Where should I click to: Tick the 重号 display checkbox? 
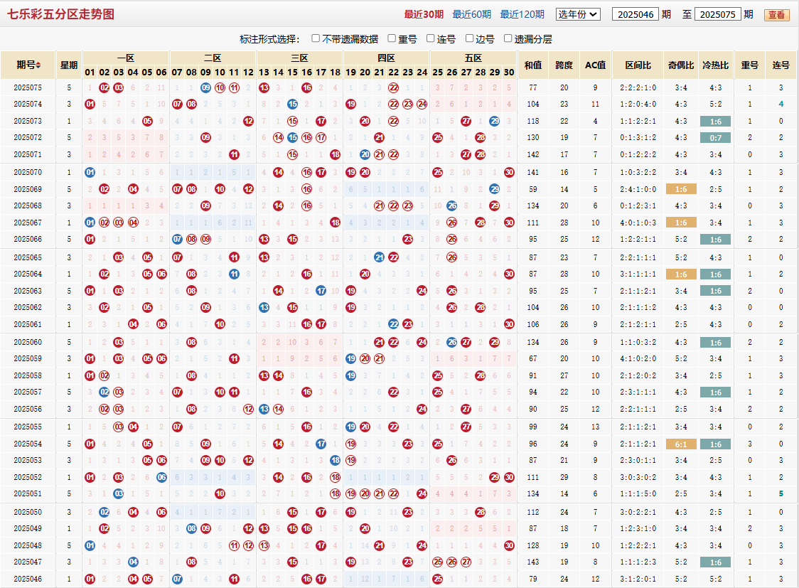click(x=392, y=38)
